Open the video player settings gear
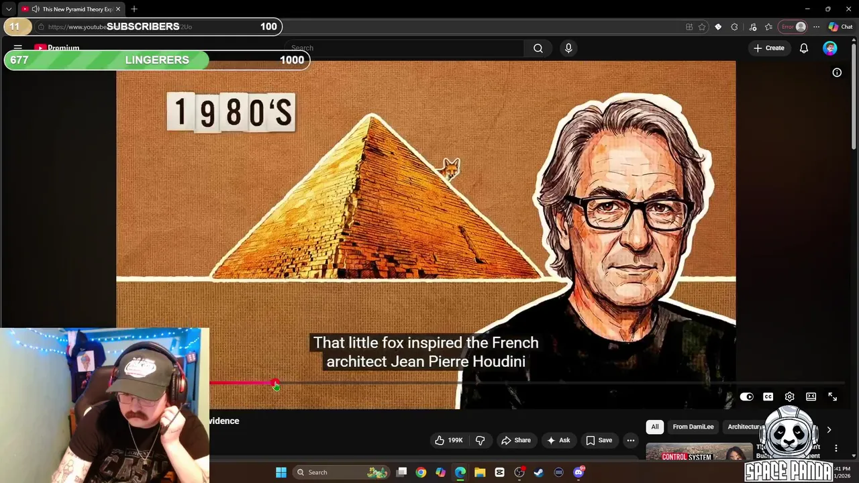The image size is (859, 483). point(789,397)
